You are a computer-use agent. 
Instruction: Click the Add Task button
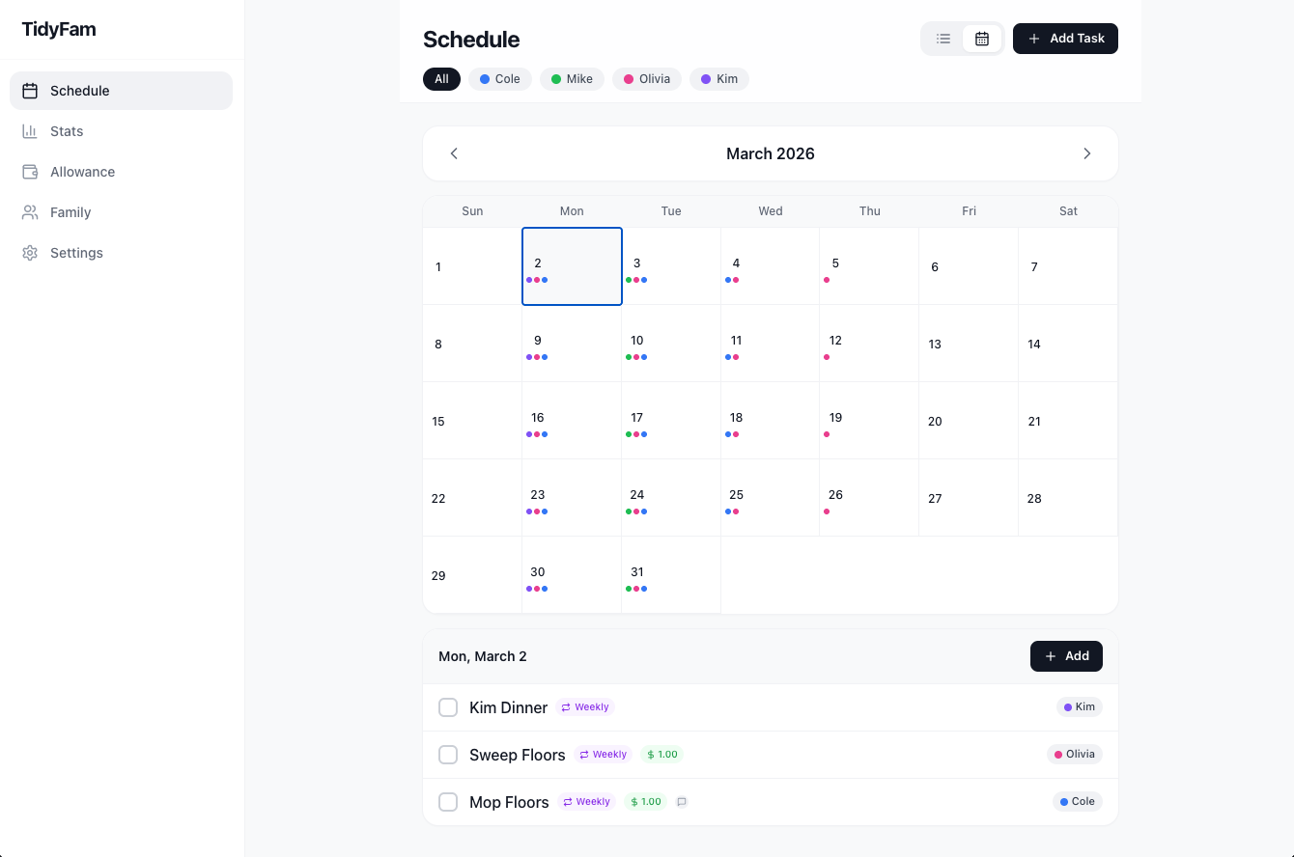1065,39
